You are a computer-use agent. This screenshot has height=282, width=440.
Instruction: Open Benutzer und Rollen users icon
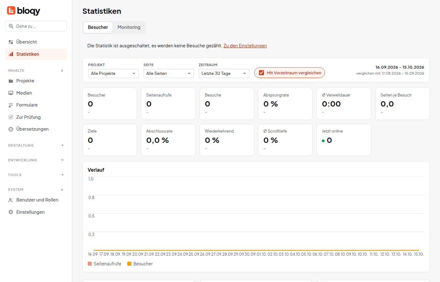11,200
